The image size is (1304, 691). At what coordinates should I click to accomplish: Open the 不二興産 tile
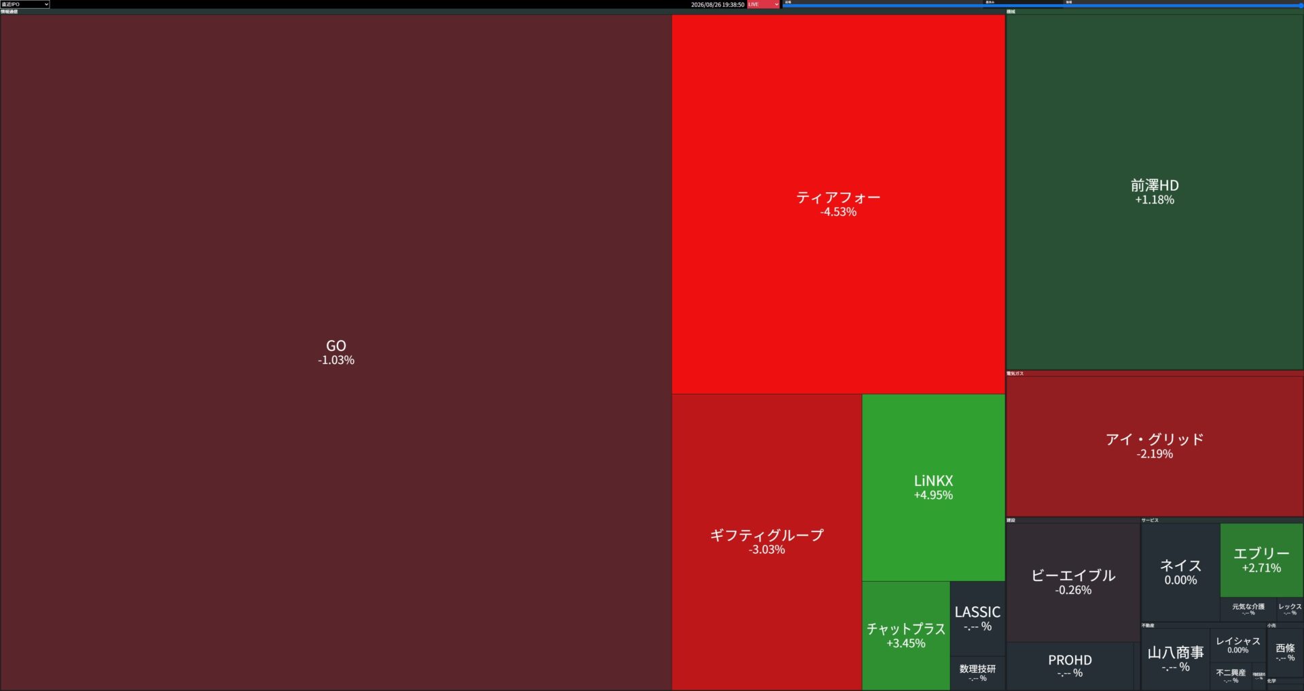tap(1231, 676)
